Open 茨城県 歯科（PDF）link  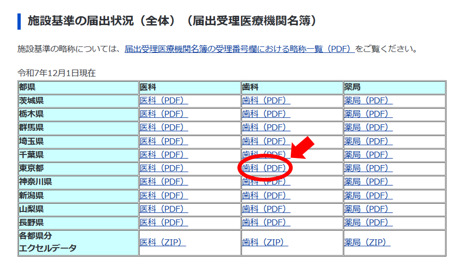point(266,101)
